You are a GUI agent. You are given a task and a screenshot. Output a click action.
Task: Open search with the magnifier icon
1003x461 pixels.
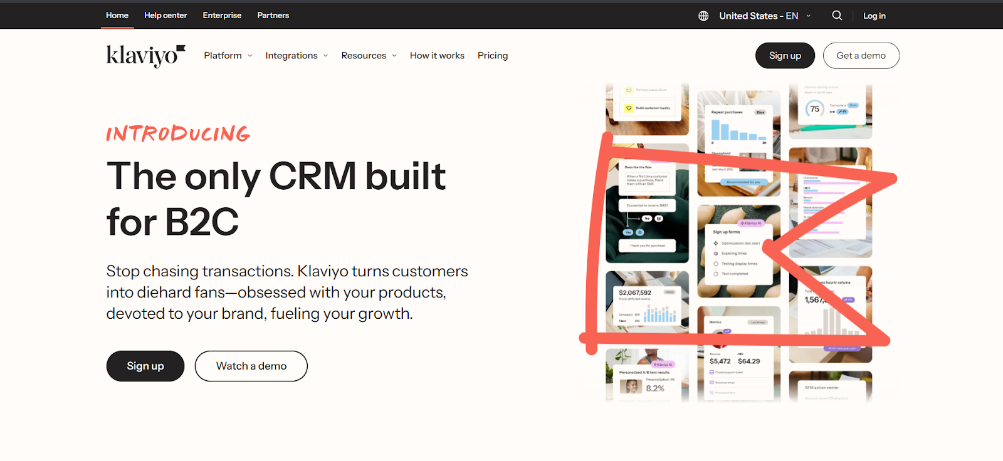point(837,16)
